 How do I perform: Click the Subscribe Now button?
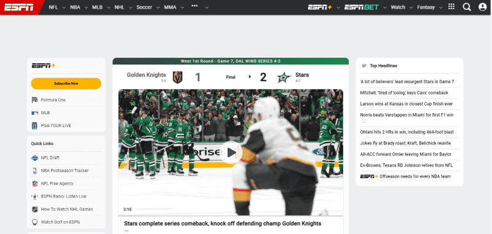[66, 84]
